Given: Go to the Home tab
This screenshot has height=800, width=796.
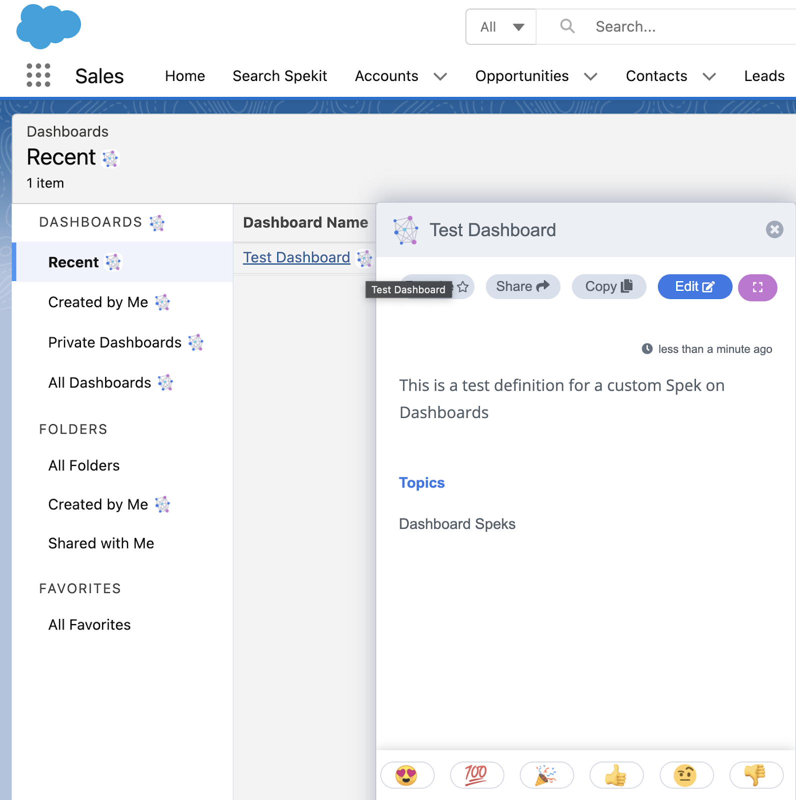Looking at the screenshot, I should [x=185, y=76].
